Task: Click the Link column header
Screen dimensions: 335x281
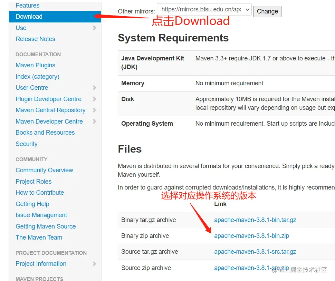Action: pyautogui.click(x=220, y=204)
